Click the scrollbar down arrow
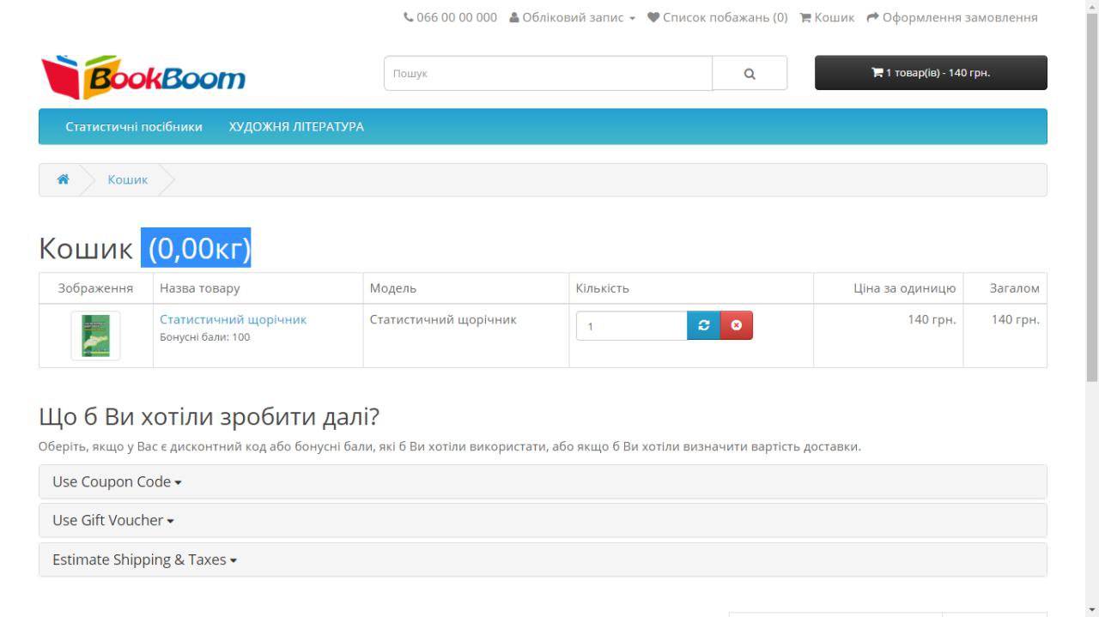 pyautogui.click(x=1092, y=609)
